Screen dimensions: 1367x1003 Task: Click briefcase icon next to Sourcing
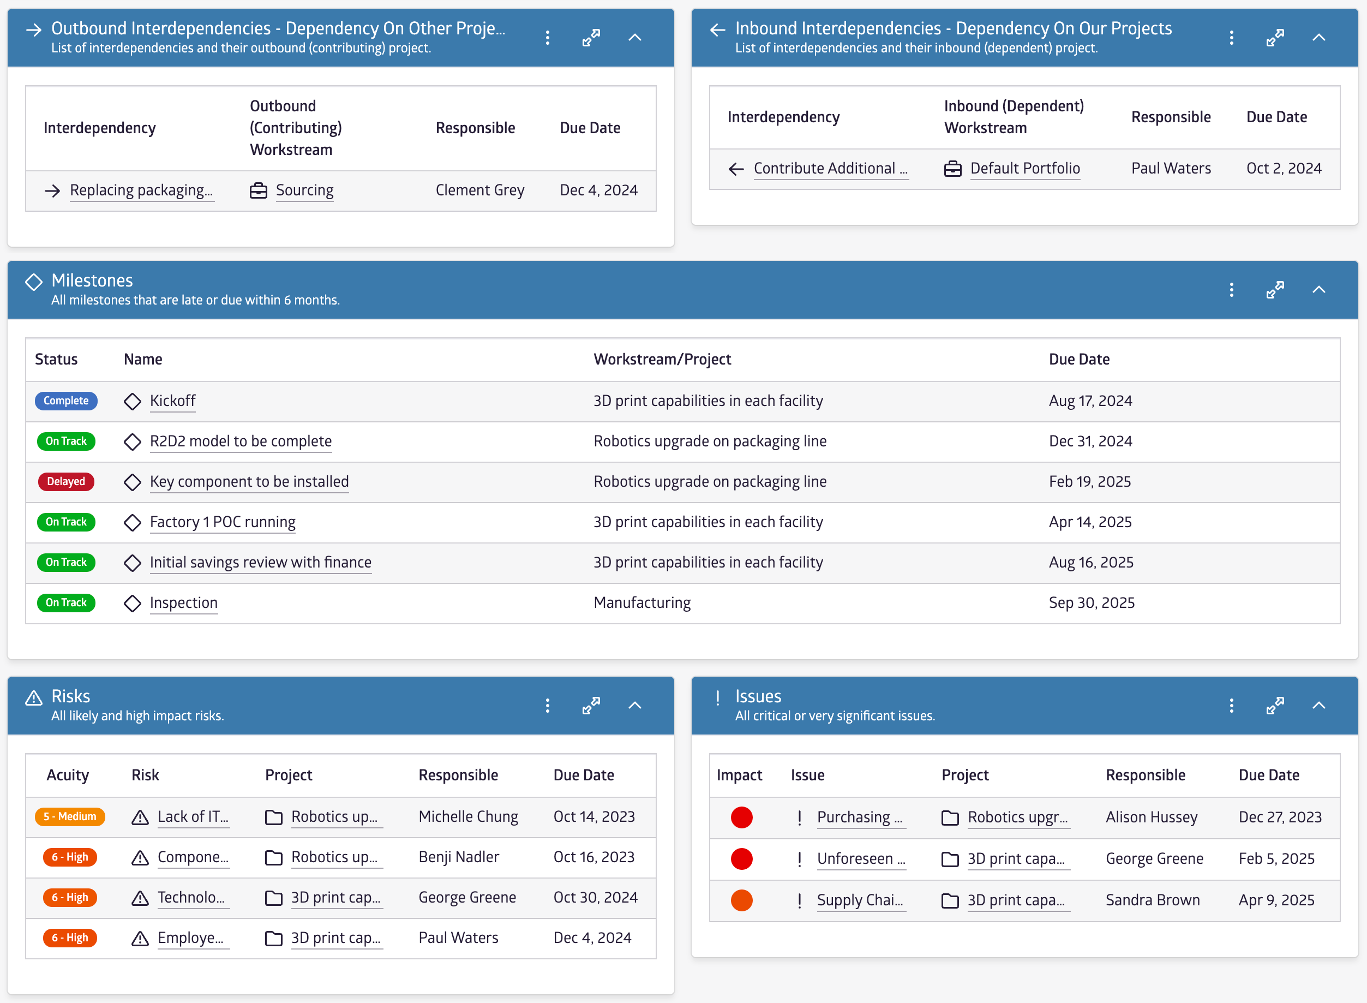tap(259, 190)
